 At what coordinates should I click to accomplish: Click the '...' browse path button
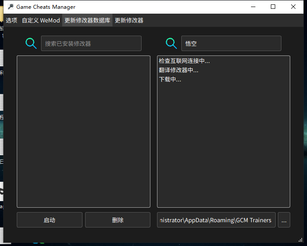click(x=284, y=220)
